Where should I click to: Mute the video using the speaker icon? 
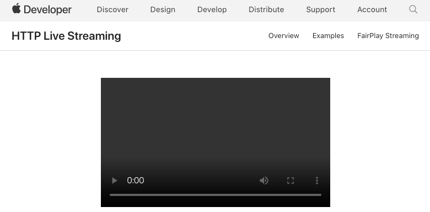click(x=264, y=181)
